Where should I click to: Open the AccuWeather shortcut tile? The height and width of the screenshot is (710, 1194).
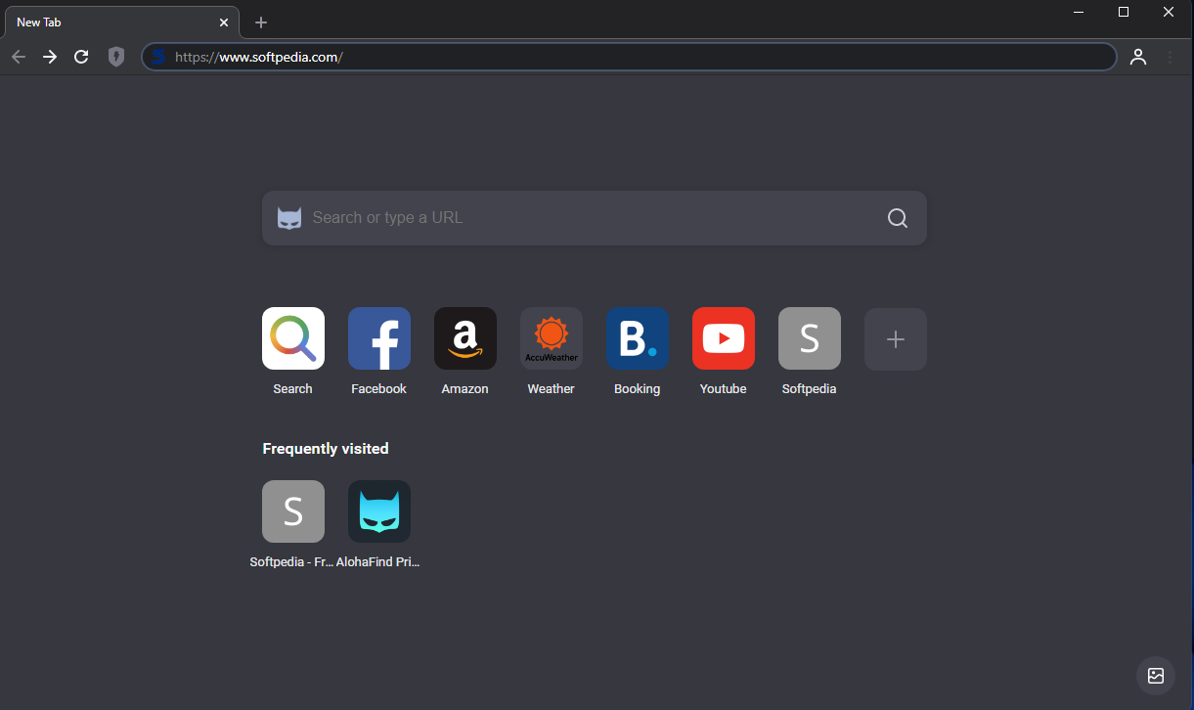(x=552, y=338)
